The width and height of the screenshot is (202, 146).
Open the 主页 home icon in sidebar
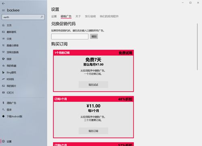pyautogui.click(x=3, y=25)
